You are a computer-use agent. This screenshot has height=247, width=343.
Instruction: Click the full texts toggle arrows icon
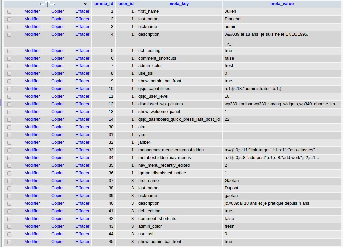[x=47, y=4]
